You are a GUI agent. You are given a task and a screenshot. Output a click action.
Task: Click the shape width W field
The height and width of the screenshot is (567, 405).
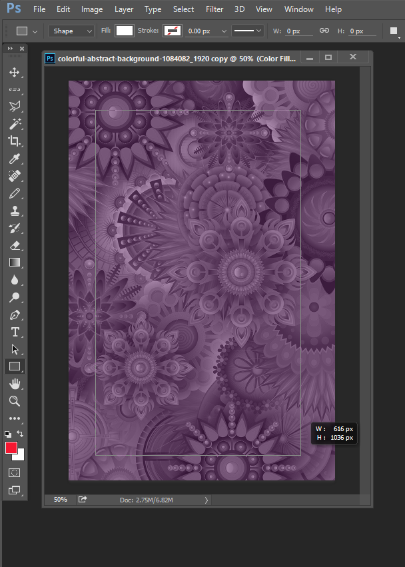click(298, 31)
